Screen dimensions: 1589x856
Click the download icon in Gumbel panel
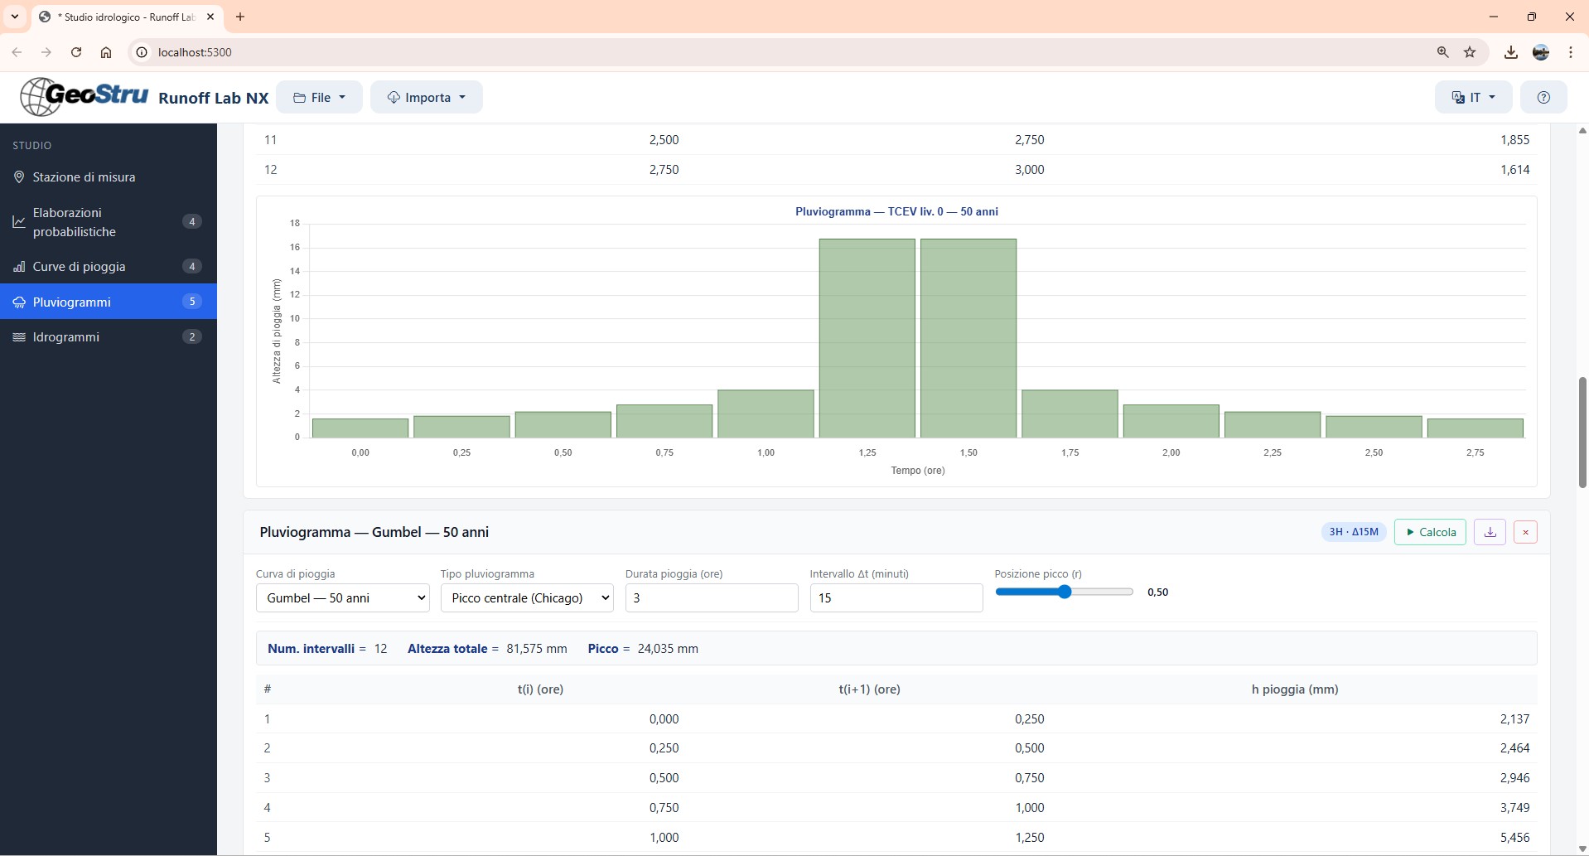[1490, 532]
